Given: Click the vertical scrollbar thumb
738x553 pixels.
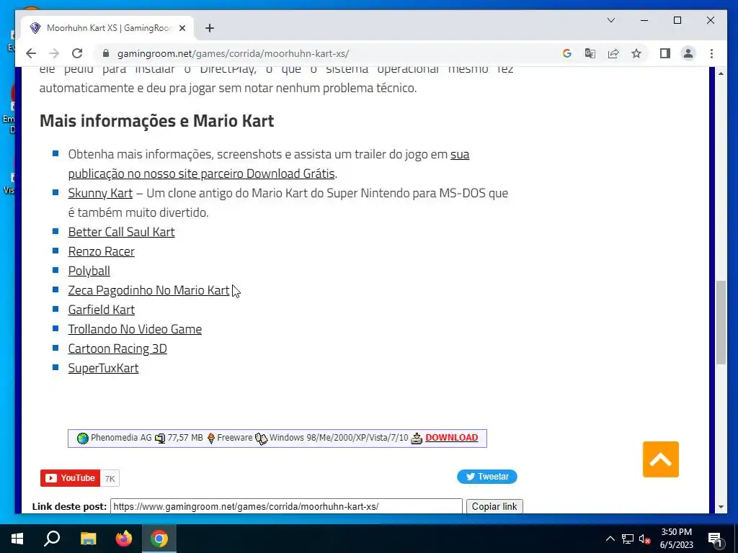Looking at the screenshot, I should point(721,323).
